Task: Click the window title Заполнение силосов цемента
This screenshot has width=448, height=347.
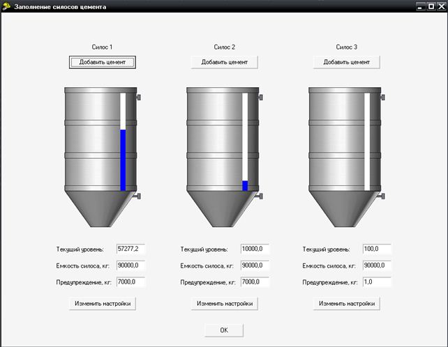Action: click(60, 6)
